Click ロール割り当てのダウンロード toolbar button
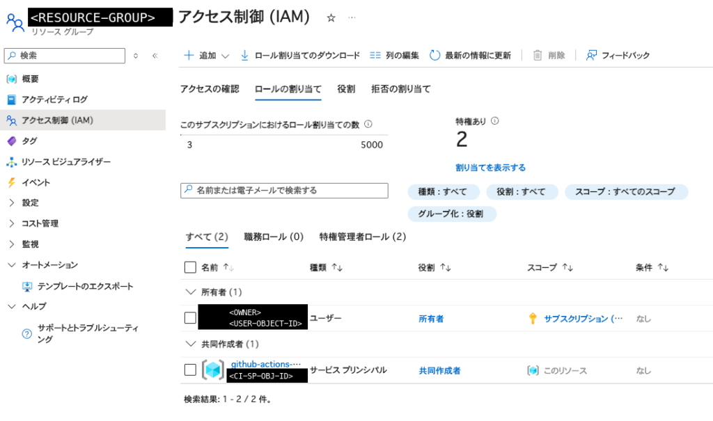This screenshot has width=713, height=421. (299, 56)
